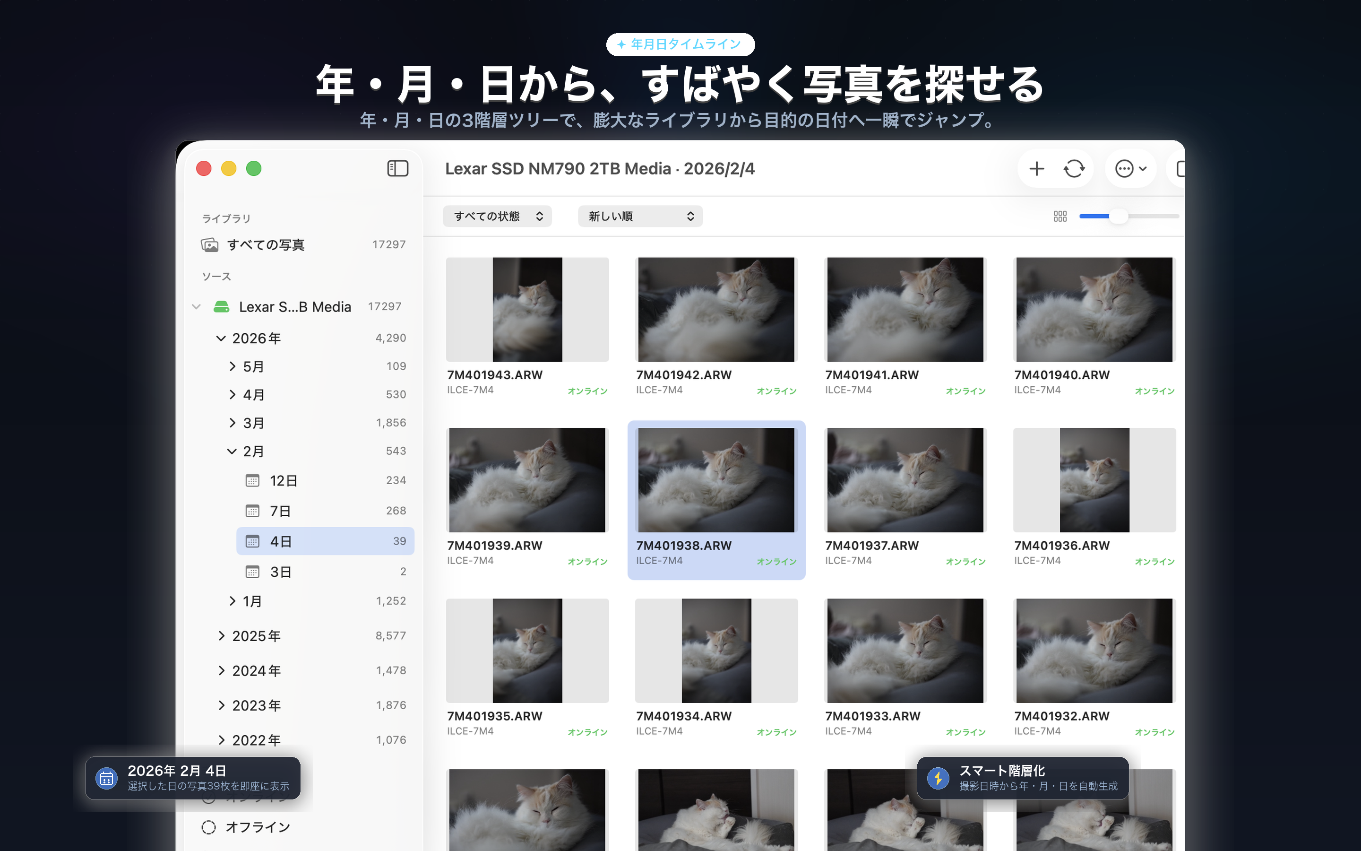Expand the 3月 month node
This screenshot has height=851, width=1361.
tap(233, 423)
